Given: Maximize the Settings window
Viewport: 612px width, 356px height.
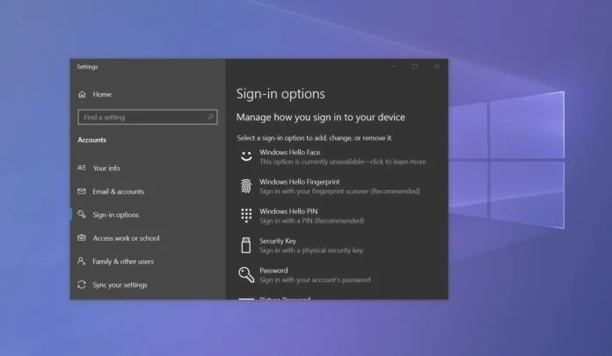Looking at the screenshot, I should click(415, 67).
